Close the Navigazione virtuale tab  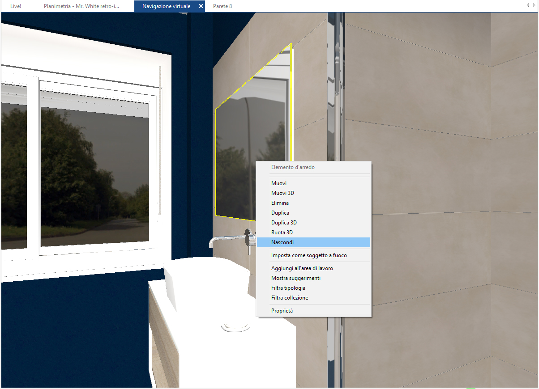(x=201, y=6)
